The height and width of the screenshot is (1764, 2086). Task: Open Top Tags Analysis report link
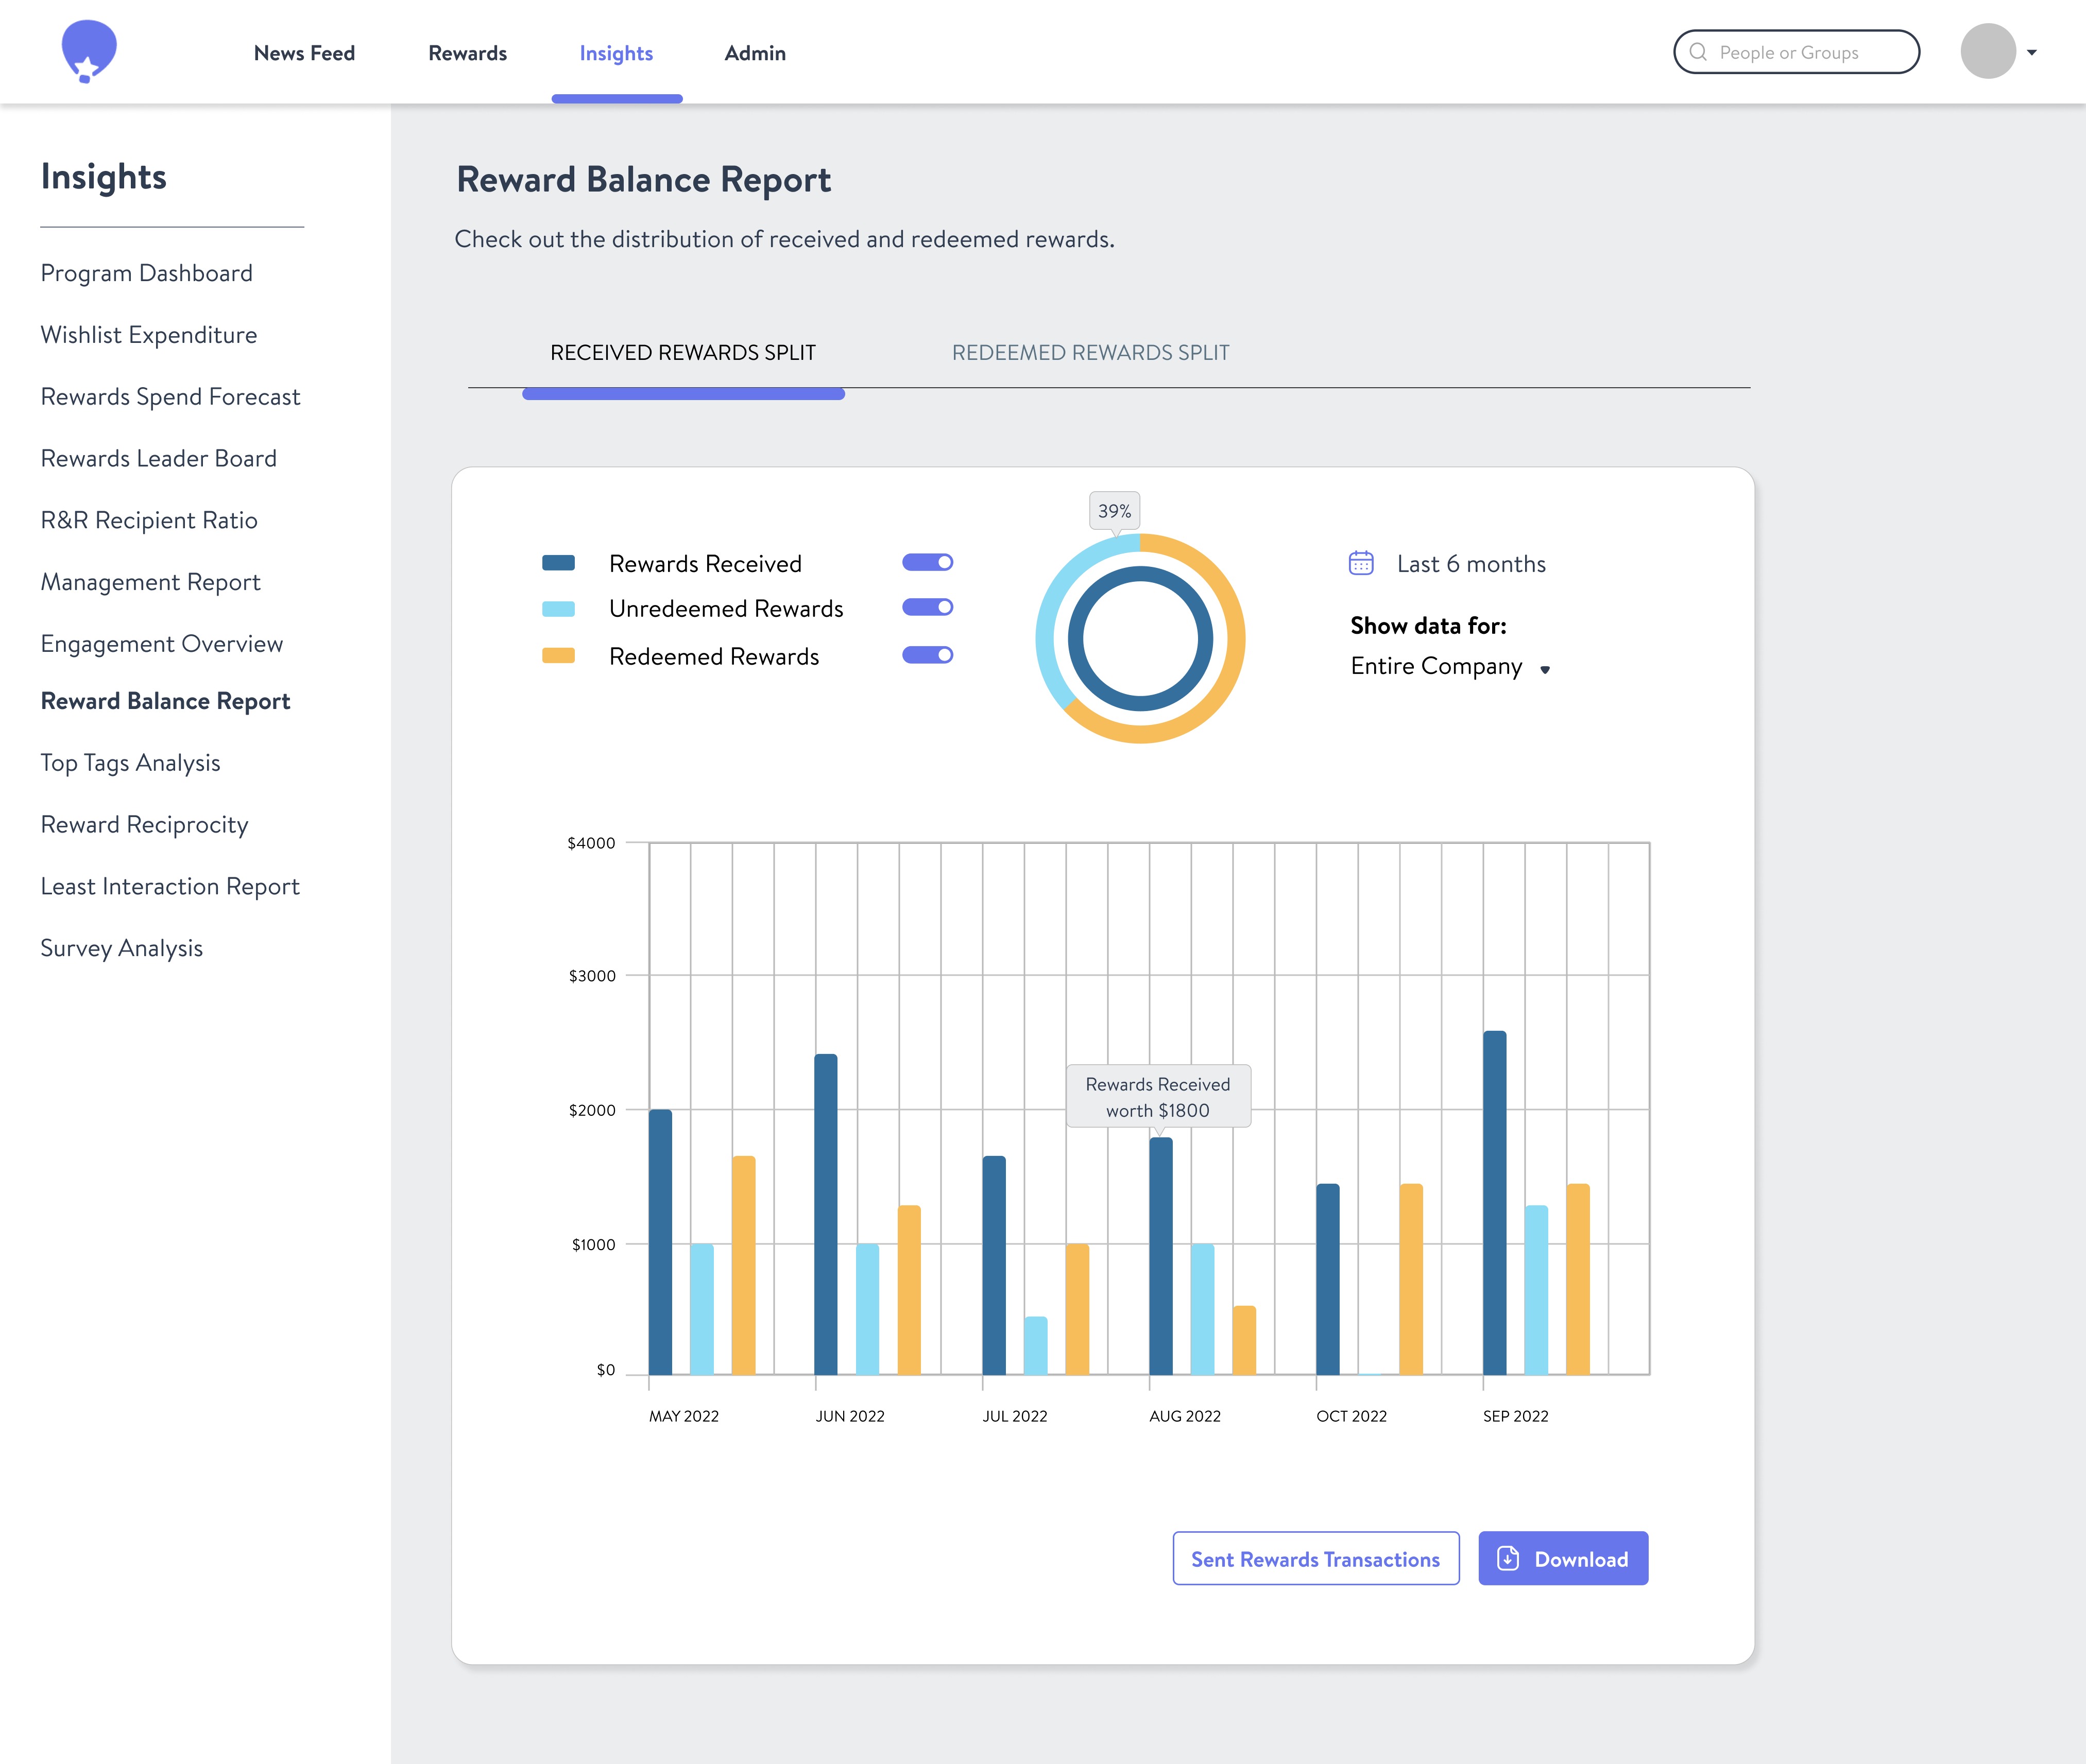click(x=130, y=763)
